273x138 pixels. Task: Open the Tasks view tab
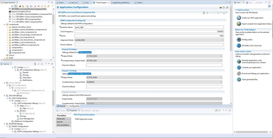click(x=96, y=110)
